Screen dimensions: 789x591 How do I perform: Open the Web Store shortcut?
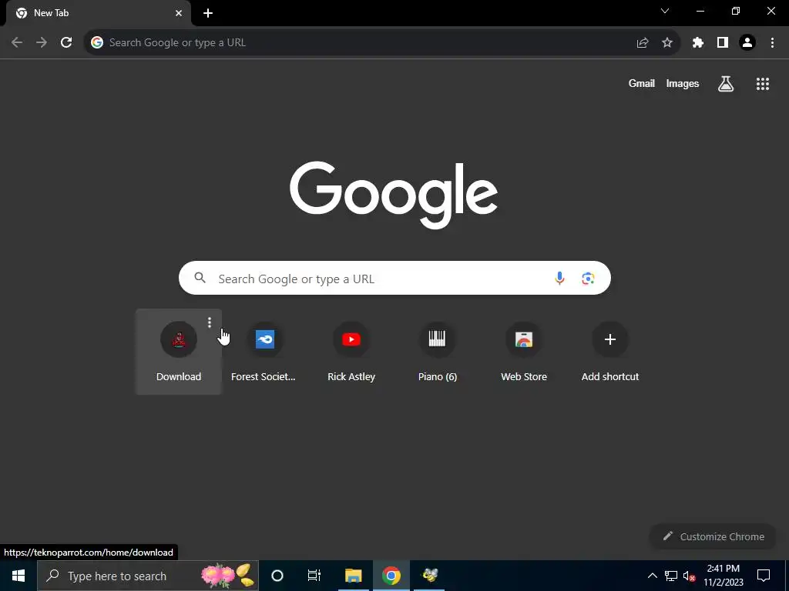524,352
